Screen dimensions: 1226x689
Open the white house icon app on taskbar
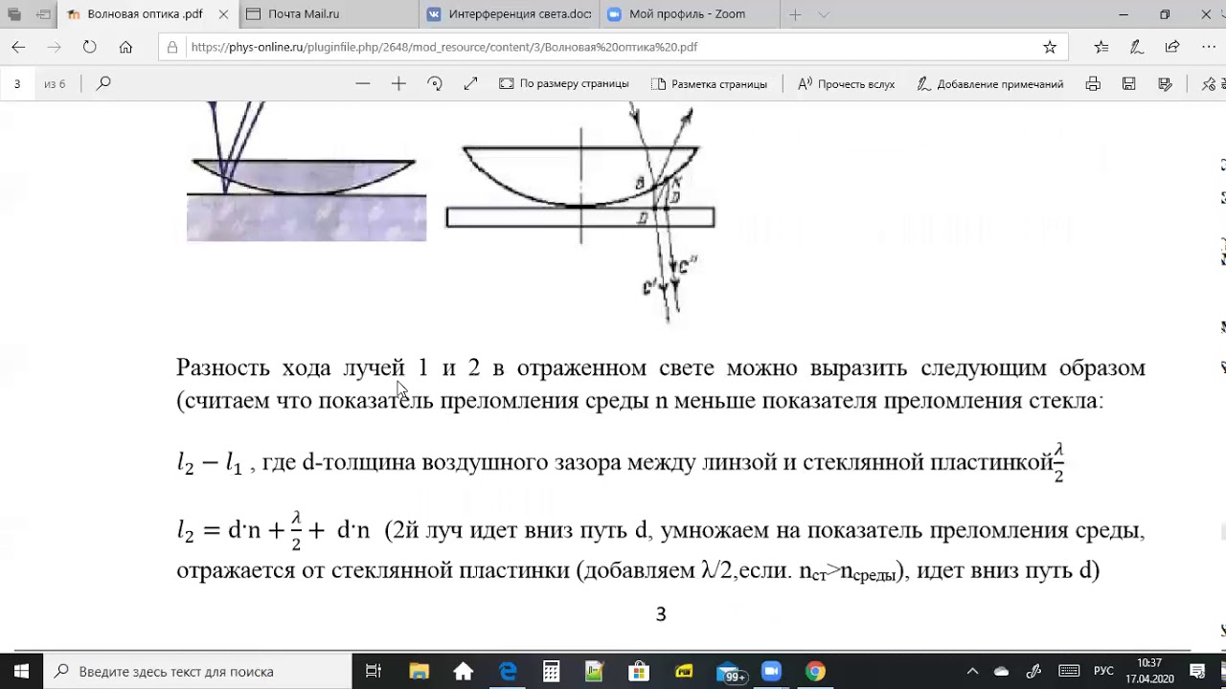point(463,671)
